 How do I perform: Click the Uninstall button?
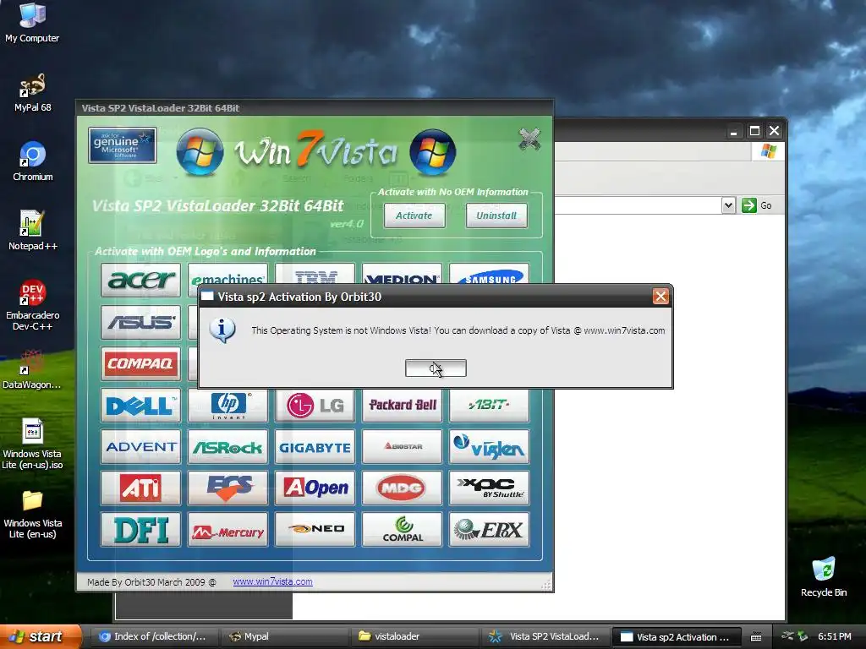tap(496, 215)
